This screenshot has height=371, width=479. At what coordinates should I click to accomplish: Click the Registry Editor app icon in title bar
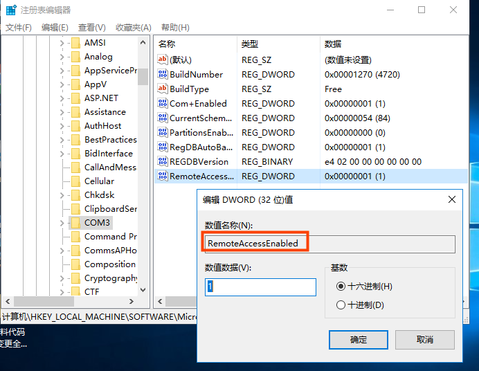tap(9, 10)
